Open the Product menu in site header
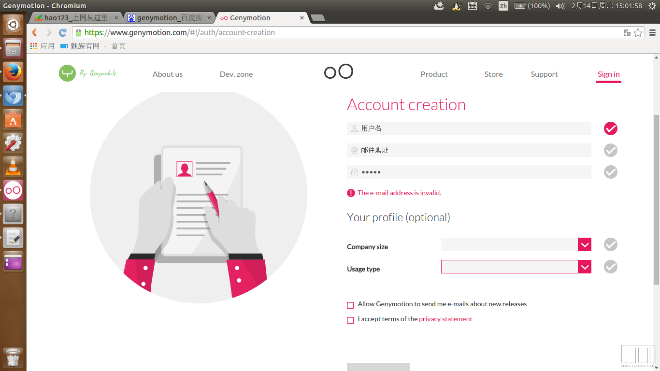 (x=434, y=74)
